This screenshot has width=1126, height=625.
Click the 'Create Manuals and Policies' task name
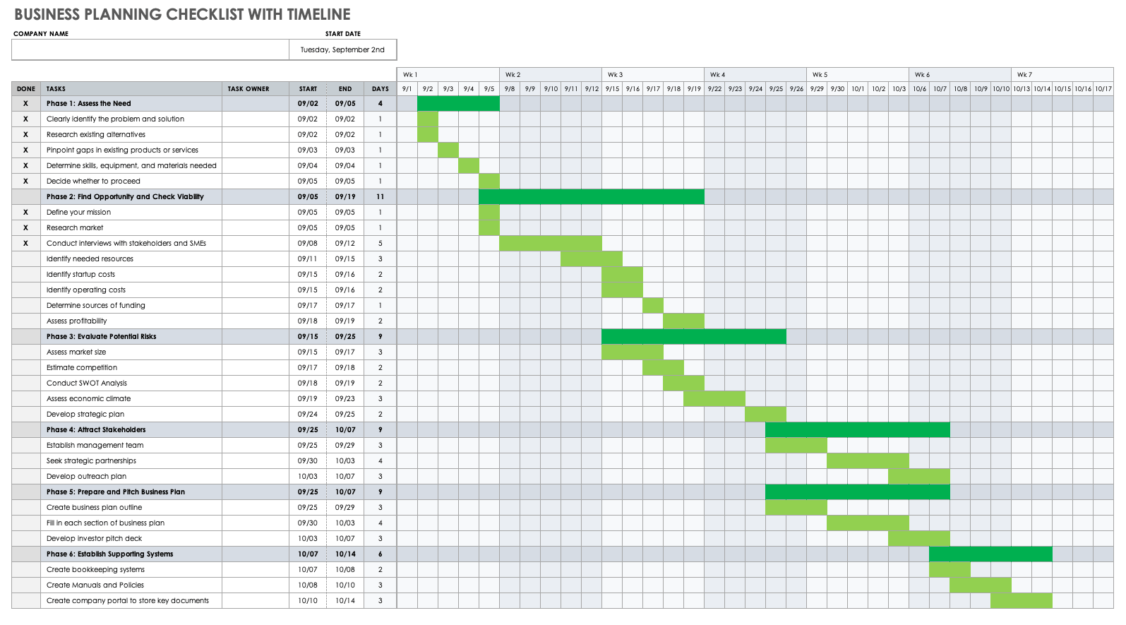tap(95, 585)
